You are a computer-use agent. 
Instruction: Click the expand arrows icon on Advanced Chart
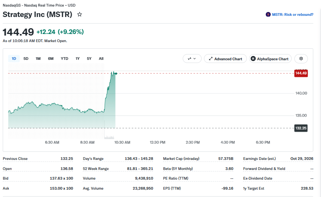(211, 59)
